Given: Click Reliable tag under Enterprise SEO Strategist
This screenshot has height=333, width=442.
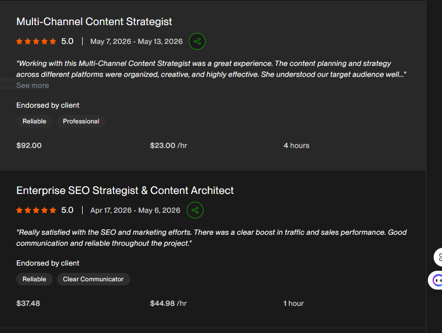Looking at the screenshot, I should pos(35,279).
